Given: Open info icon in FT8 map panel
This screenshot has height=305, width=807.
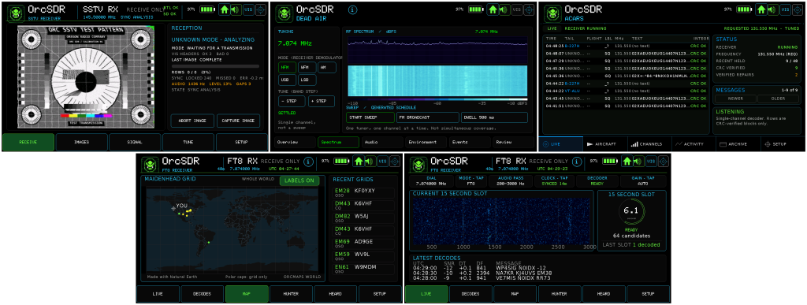Looking at the screenshot, I should coord(308,162).
